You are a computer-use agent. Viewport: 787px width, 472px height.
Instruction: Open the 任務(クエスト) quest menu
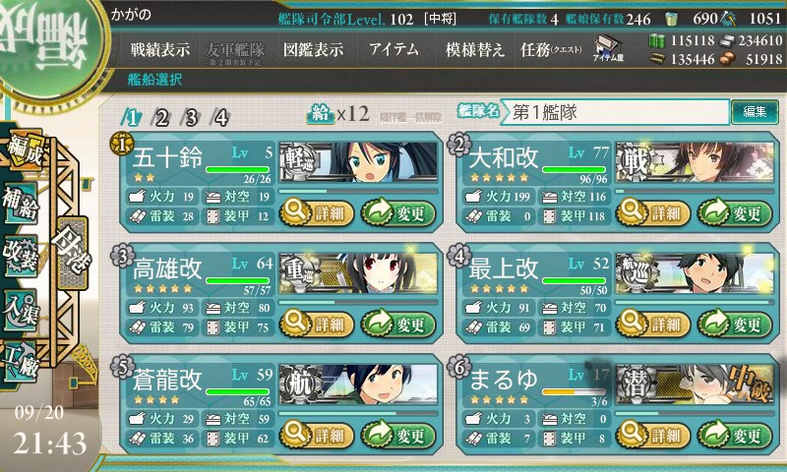551,49
